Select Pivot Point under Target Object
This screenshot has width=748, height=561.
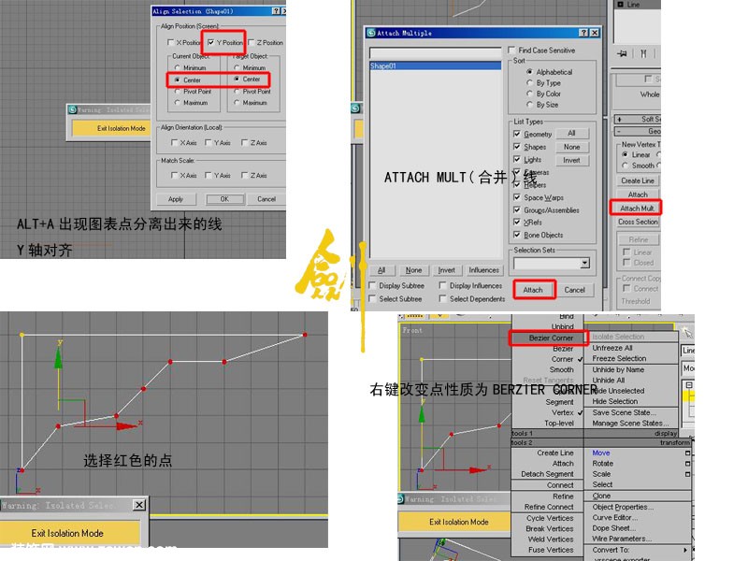pyautogui.click(x=237, y=91)
